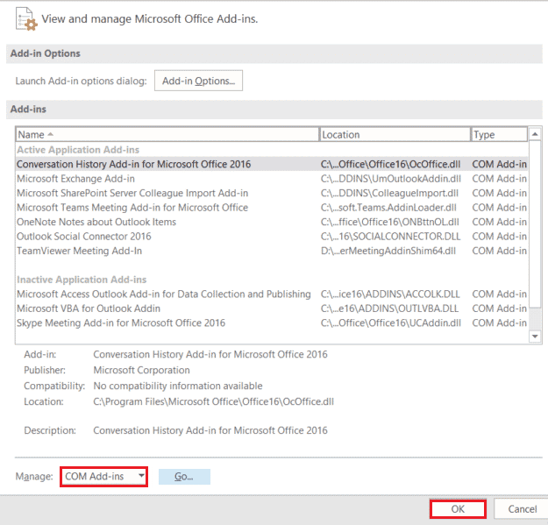The height and width of the screenshot is (525, 548).
Task: Select the TeamViewer Meeting Add-In row
Action: coord(272,251)
